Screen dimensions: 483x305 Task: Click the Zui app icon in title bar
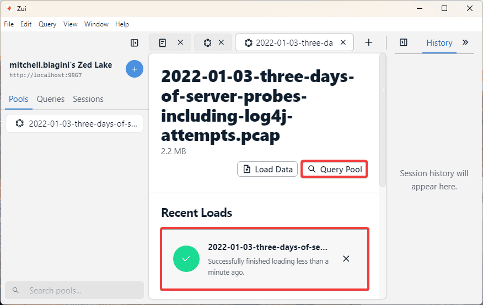click(9, 8)
